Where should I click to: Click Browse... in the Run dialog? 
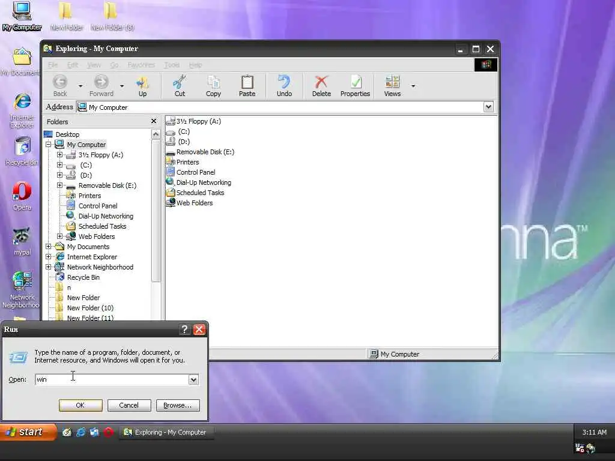tap(178, 405)
